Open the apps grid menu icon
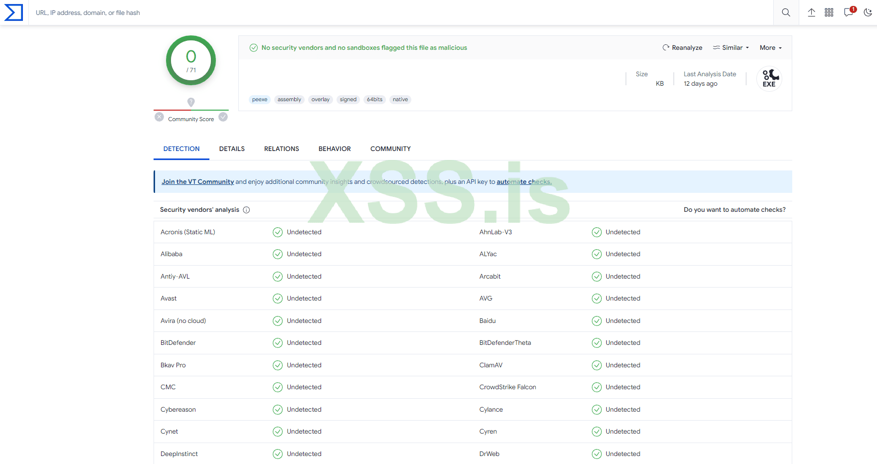 coord(829,12)
